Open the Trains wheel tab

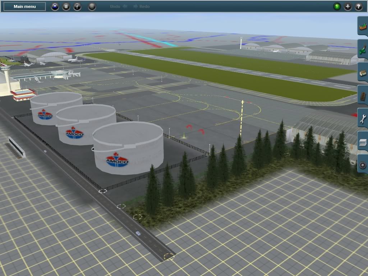click(x=363, y=165)
